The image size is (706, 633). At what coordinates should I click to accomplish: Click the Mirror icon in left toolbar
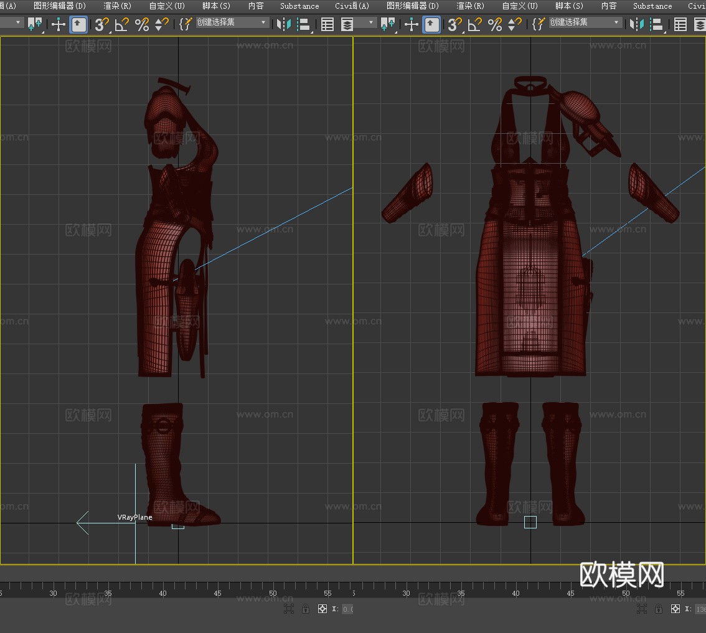(284, 24)
